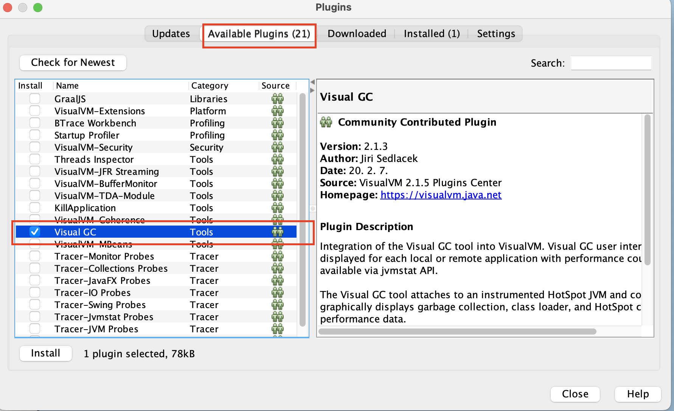Open the Downloaded tab
The height and width of the screenshot is (411, 674).
pos(357,34)
